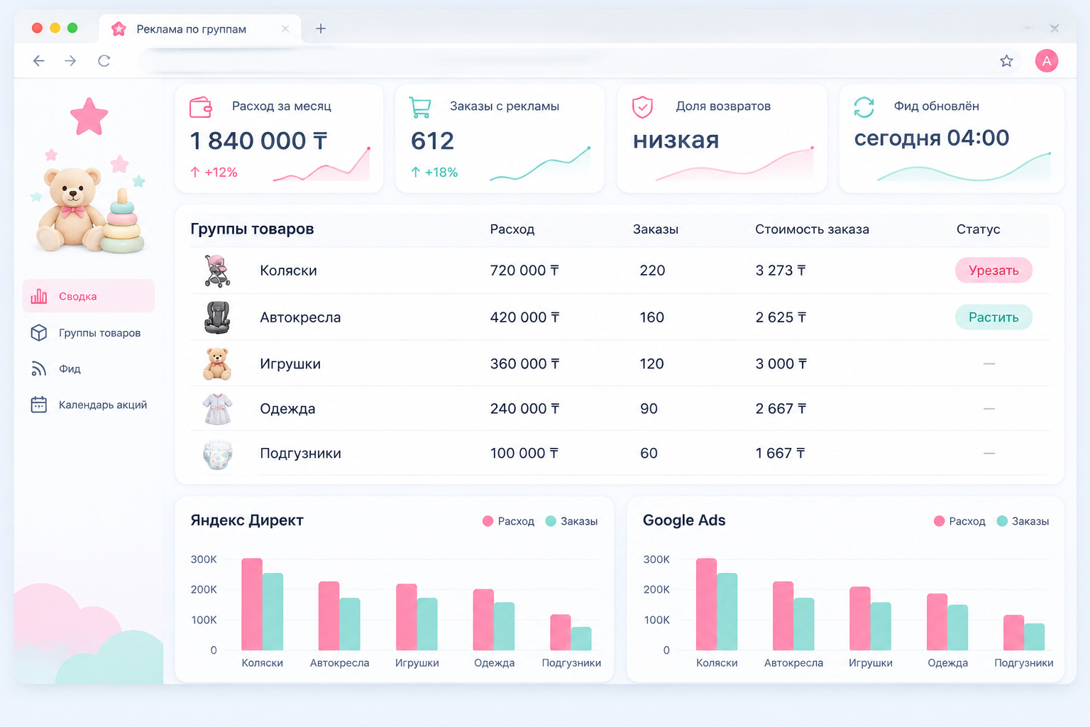Click the sync icon in Фид обновлён
Screen dimensions: 1090x727
864,107
